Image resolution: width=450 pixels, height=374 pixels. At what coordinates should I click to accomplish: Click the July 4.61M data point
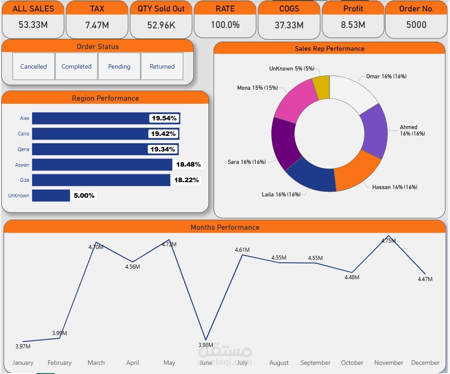pyautogui.click(x=242, y=255)
